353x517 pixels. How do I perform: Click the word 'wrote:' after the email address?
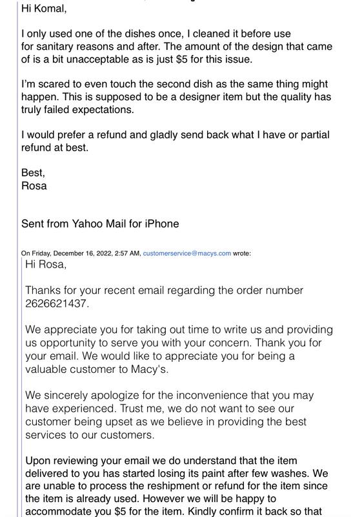(x=242, y=253)
